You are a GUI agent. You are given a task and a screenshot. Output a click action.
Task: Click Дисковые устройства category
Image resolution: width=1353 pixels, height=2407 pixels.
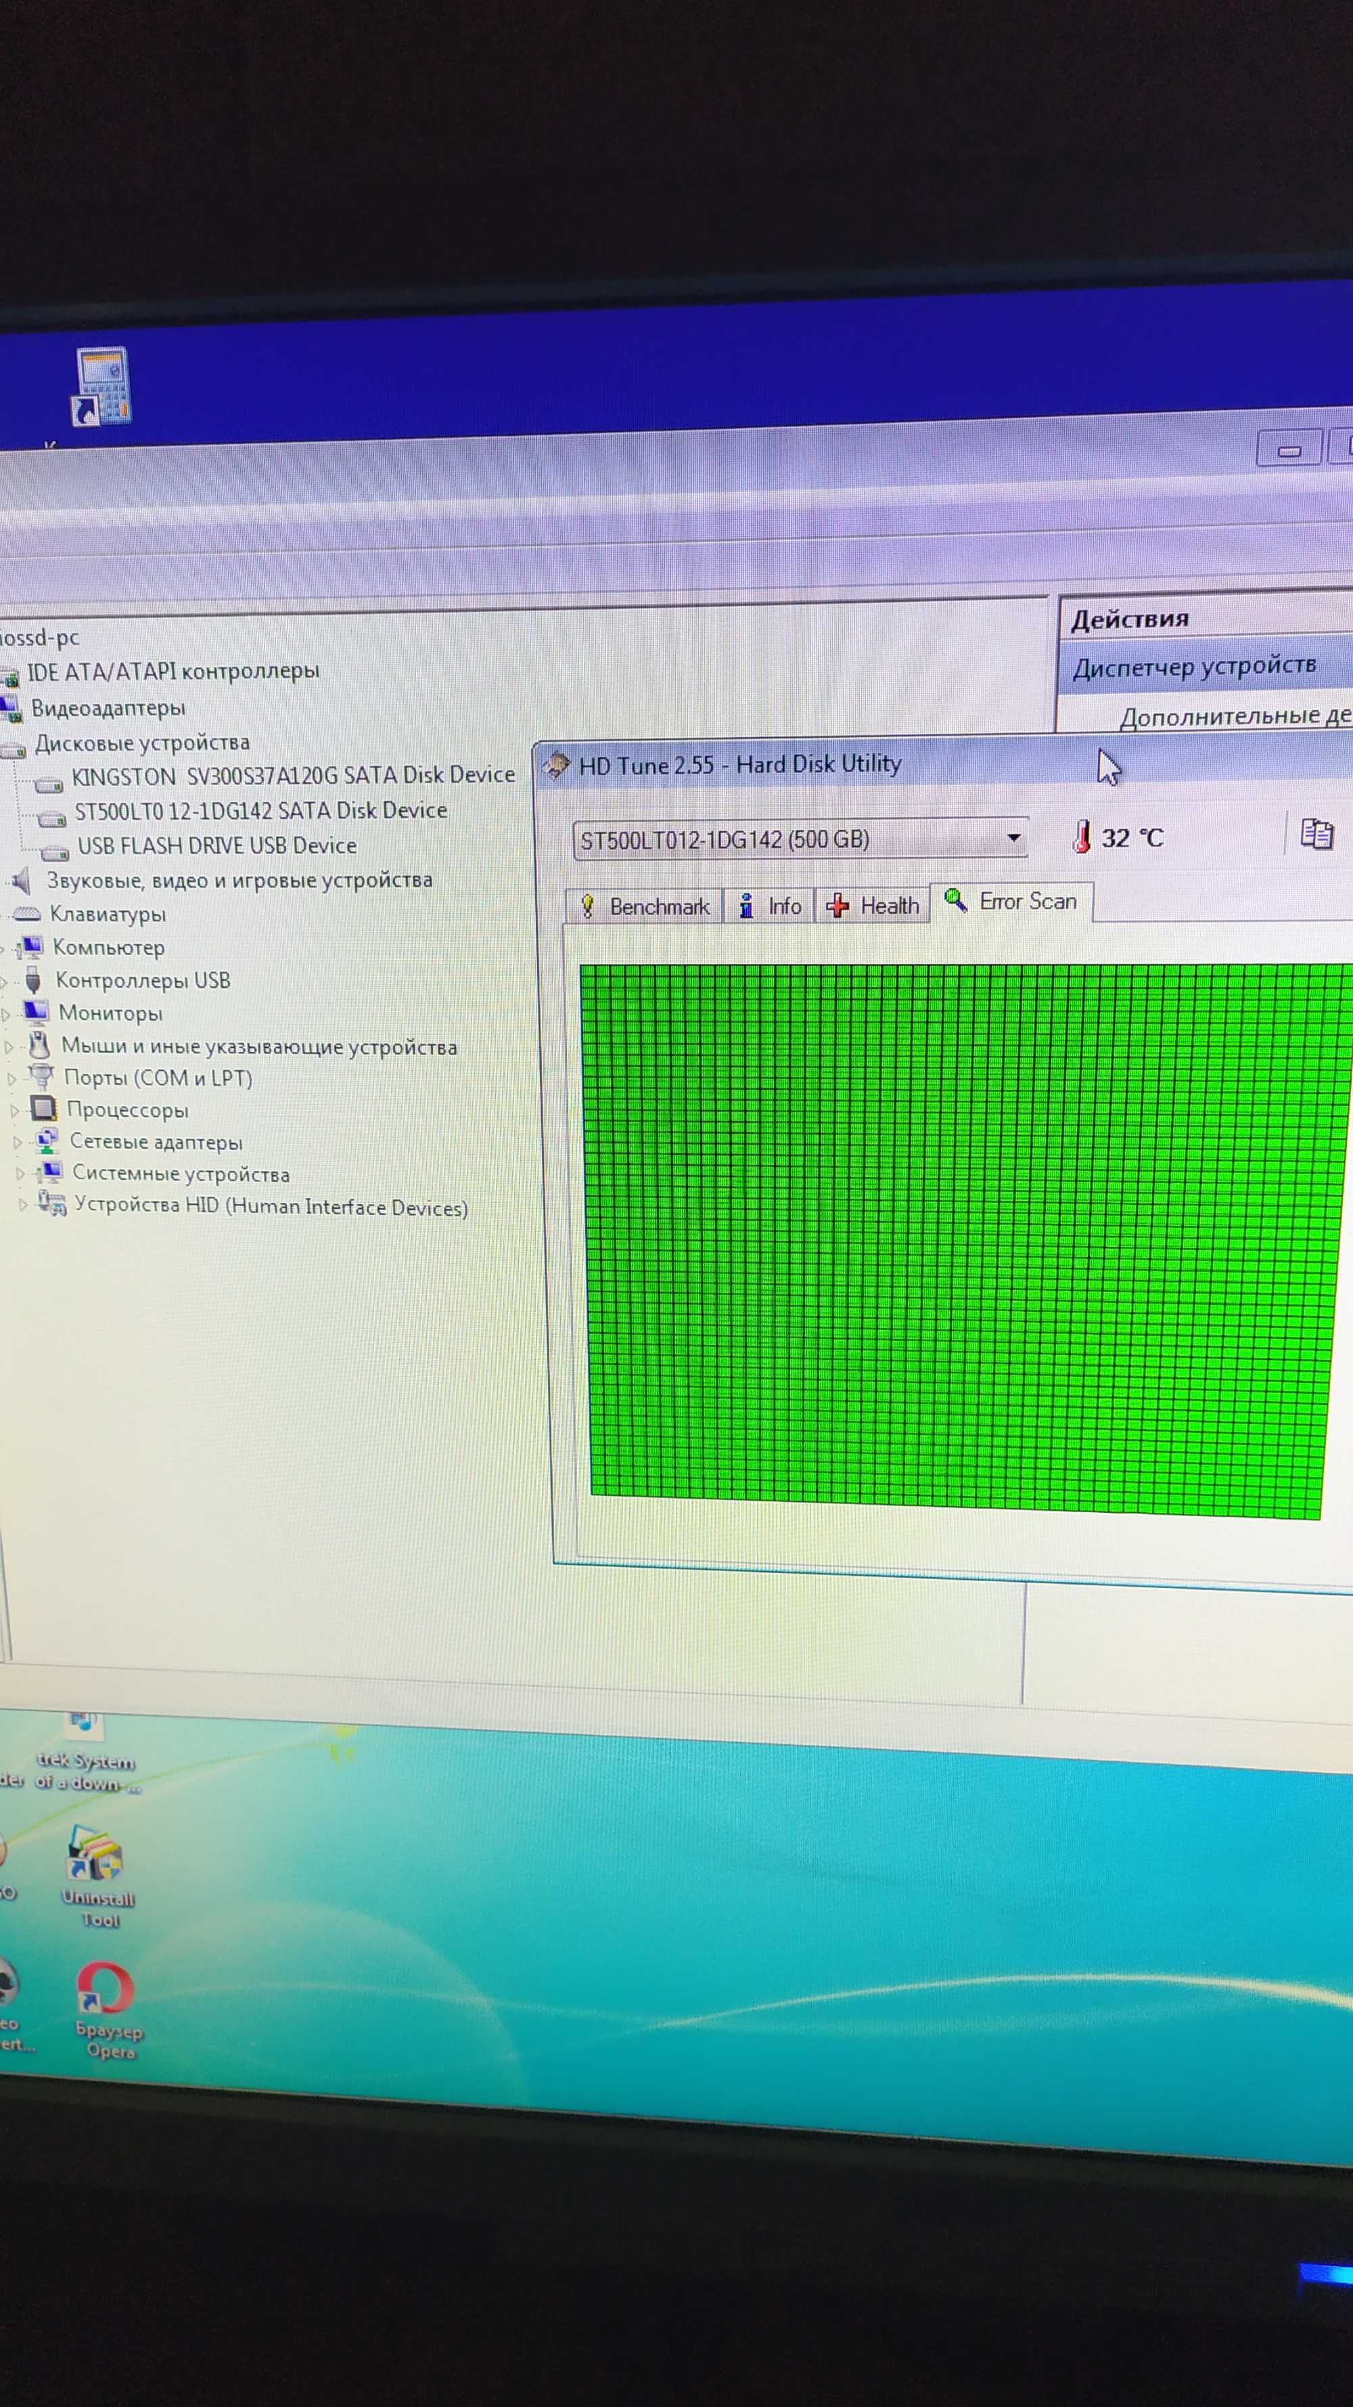142,743
